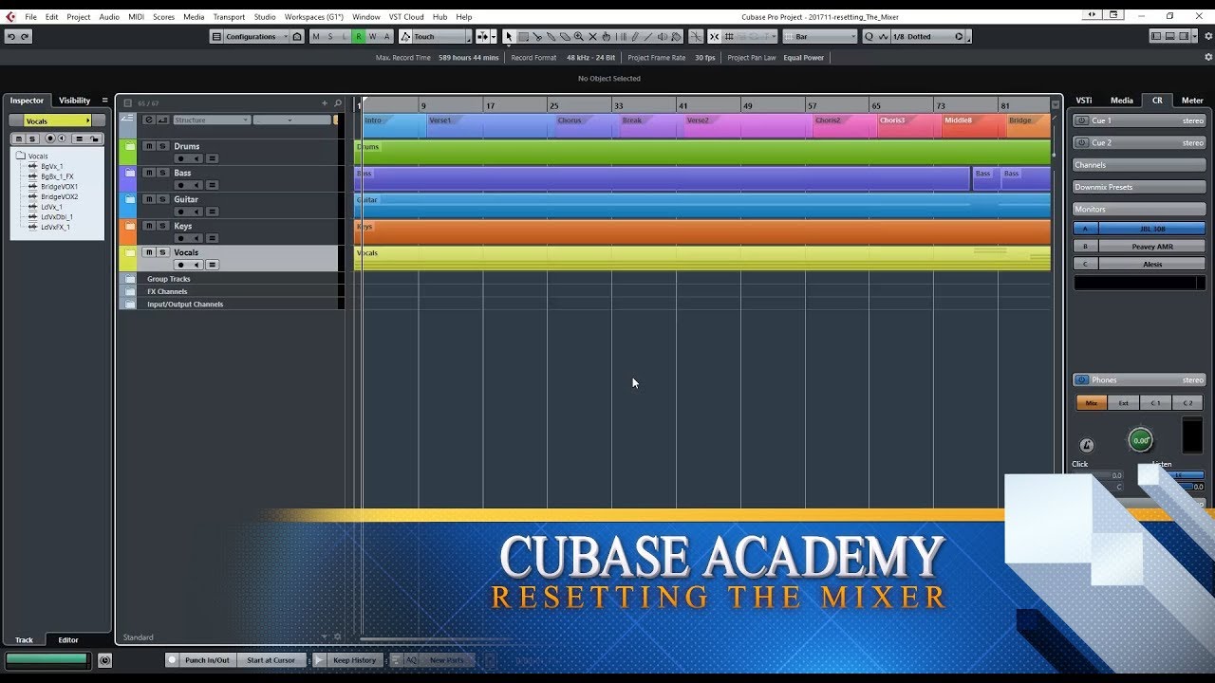Show the lower zone layout icon
The image size is (1215, 683).
coord(1170,36)
